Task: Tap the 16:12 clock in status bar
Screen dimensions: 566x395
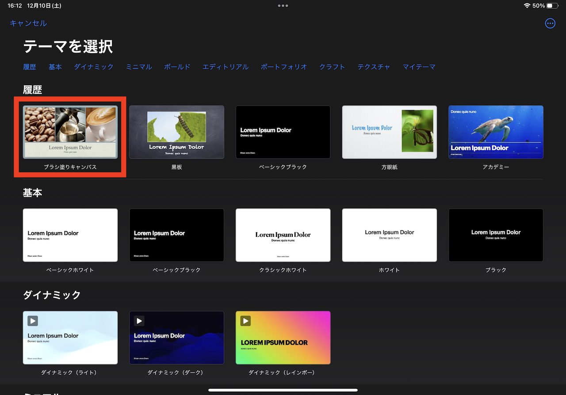Action: 15,6
